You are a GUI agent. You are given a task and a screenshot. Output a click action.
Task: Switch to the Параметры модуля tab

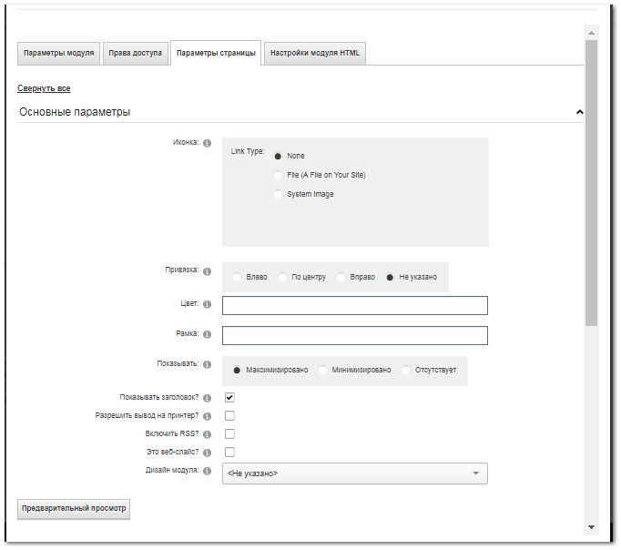coord(59,53)
